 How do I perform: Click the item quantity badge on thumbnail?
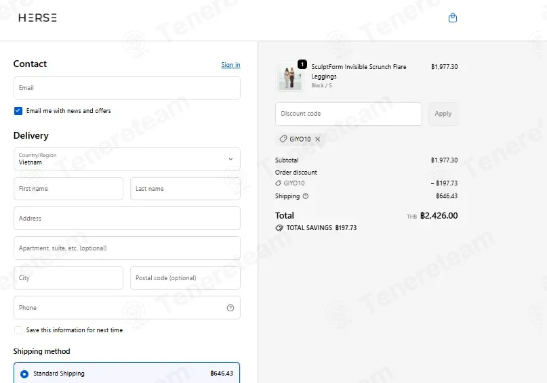pyautogui.click(x=302, y=64)
